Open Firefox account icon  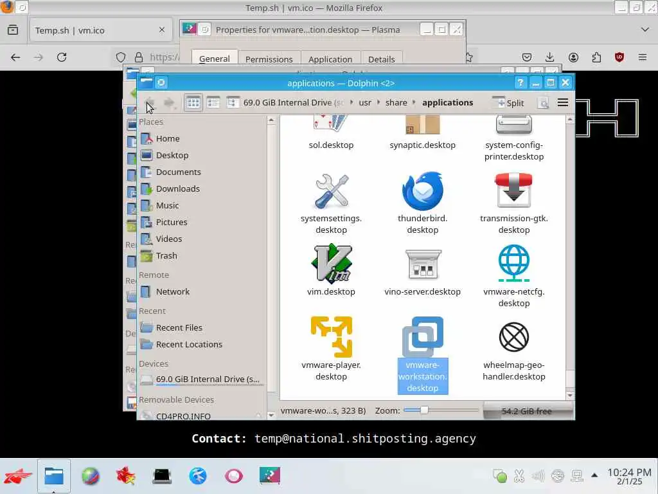pos(573,57)
